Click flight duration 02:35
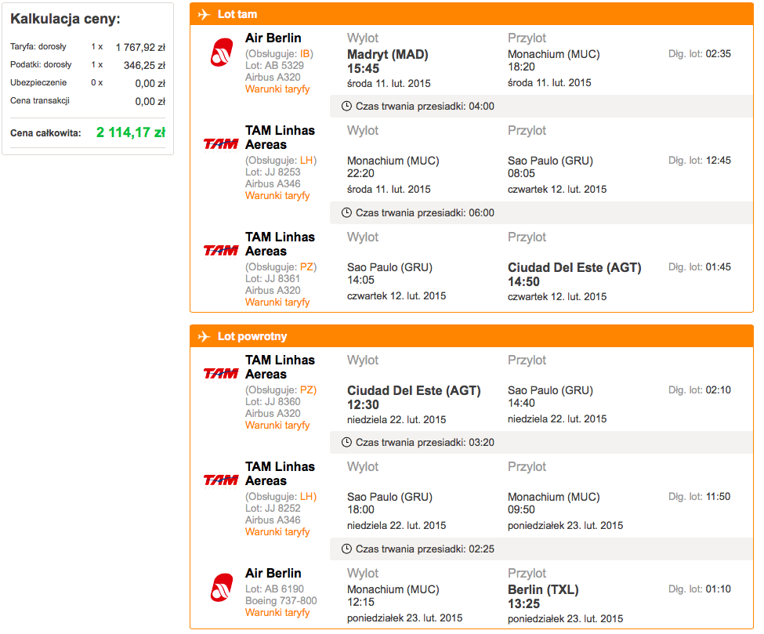The width and height of the screenshot is (764, 634). point(719,53)
